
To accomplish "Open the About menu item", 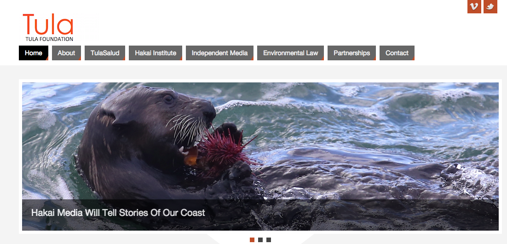I will point(66,53).
